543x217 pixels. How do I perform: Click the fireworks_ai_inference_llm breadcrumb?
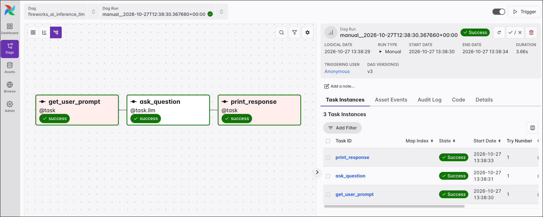pyautogui.click(x=57, y=14)
